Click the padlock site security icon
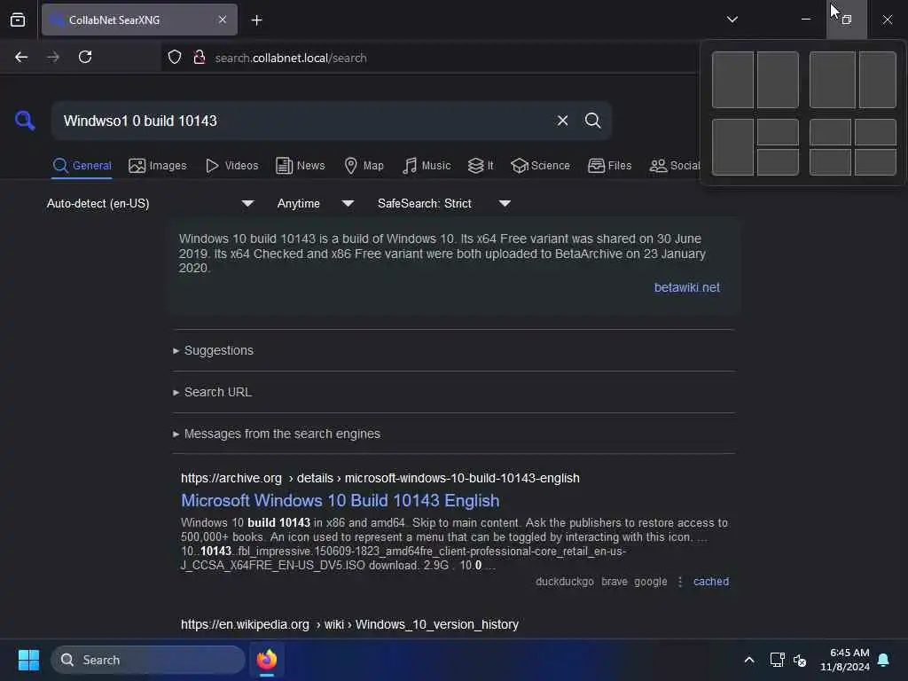Screen dimensions: 908x681 (200, 58)
